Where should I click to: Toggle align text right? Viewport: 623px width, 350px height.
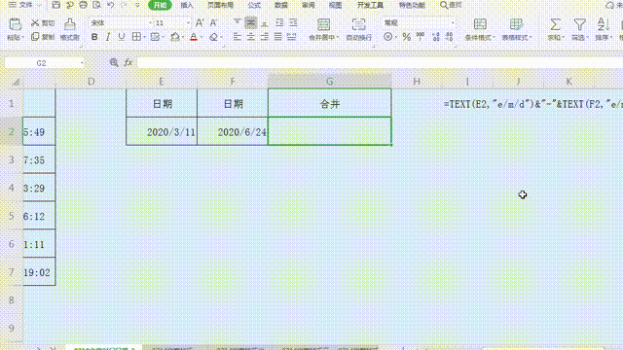pos(264,37)
